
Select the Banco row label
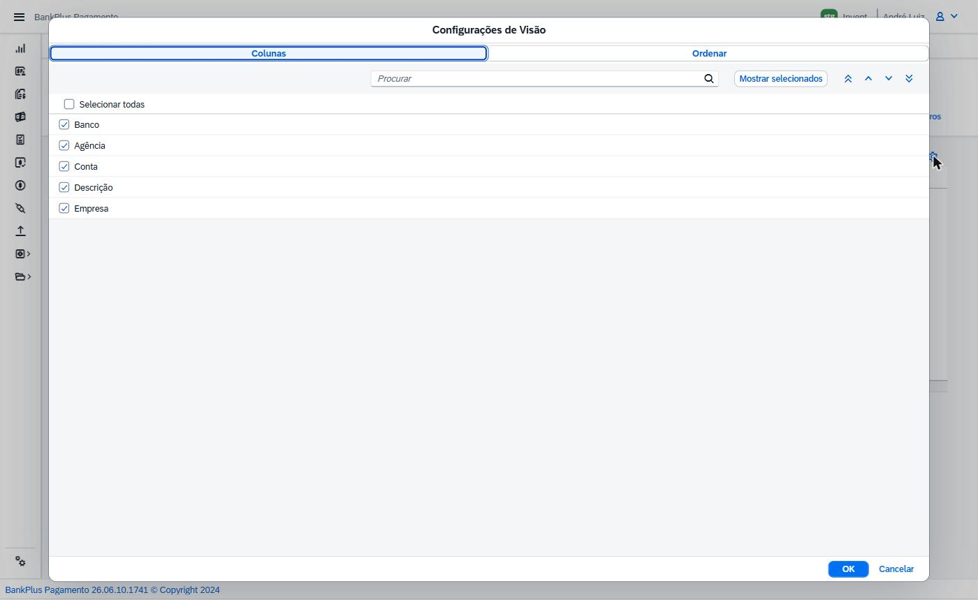tap(87, 124)
